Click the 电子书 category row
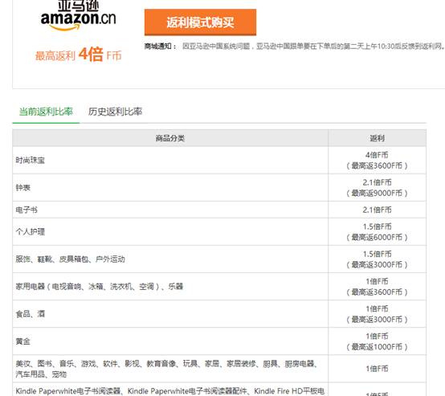 219,210
